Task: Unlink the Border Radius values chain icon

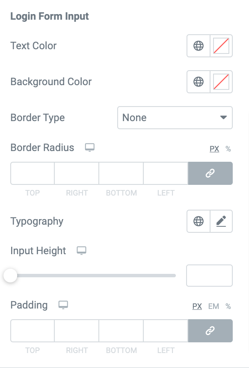Action: click(210, 173)
